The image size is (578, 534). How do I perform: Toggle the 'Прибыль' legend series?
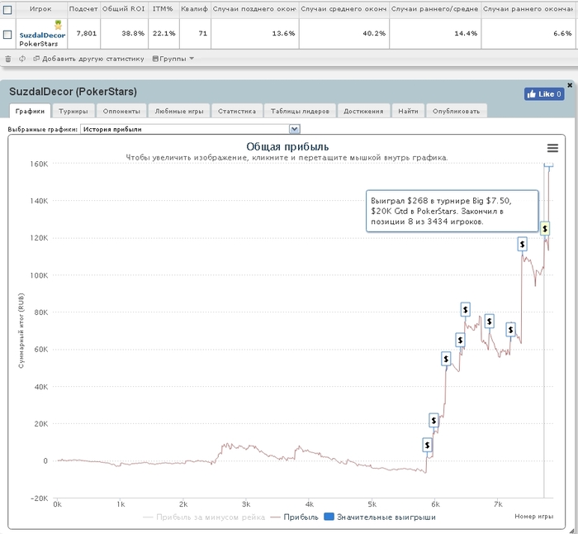[x=294, y=517]
